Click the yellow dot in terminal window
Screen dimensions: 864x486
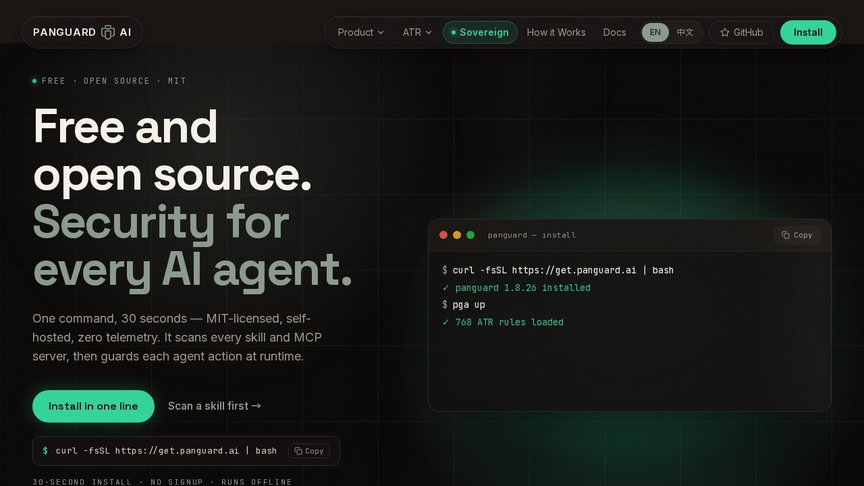click(457, 235)
